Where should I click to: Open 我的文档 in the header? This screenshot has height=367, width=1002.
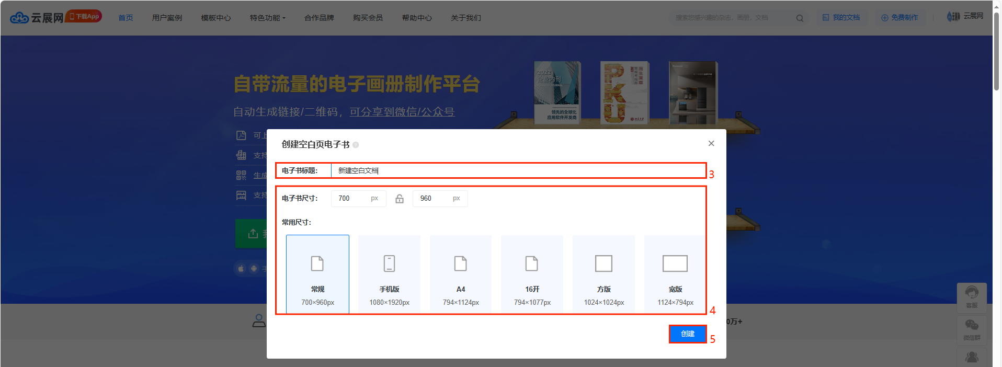pyautogui.click(x=841, y=18)
